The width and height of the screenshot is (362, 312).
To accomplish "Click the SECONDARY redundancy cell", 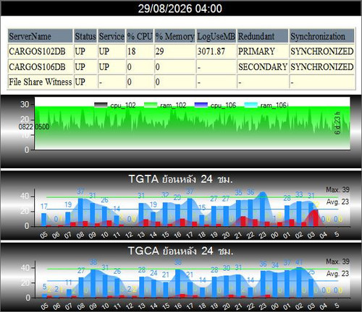I will 263,66.
